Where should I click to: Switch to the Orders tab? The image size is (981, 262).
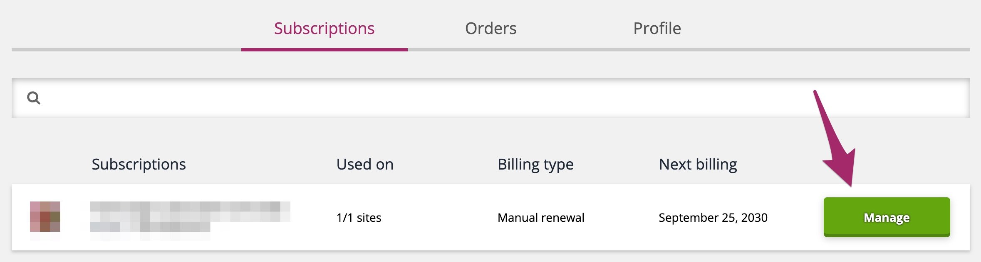coord(491,28)
